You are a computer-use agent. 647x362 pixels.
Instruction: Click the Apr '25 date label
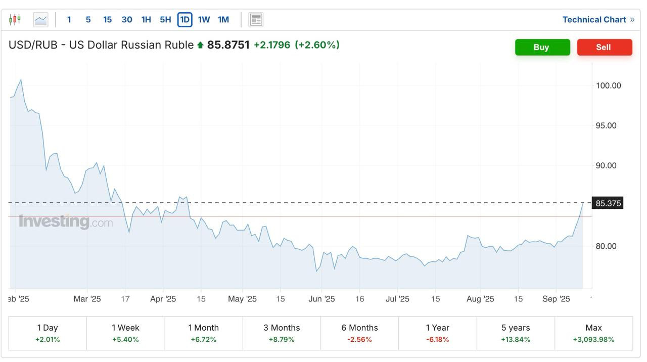point(163,299)
